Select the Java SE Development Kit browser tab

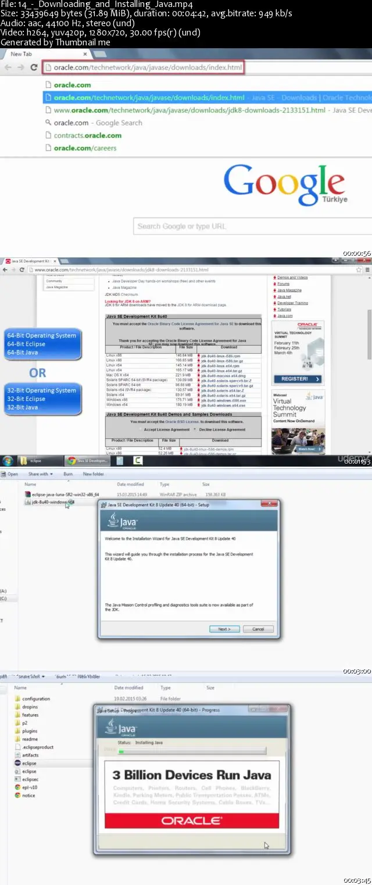[32, 261]
